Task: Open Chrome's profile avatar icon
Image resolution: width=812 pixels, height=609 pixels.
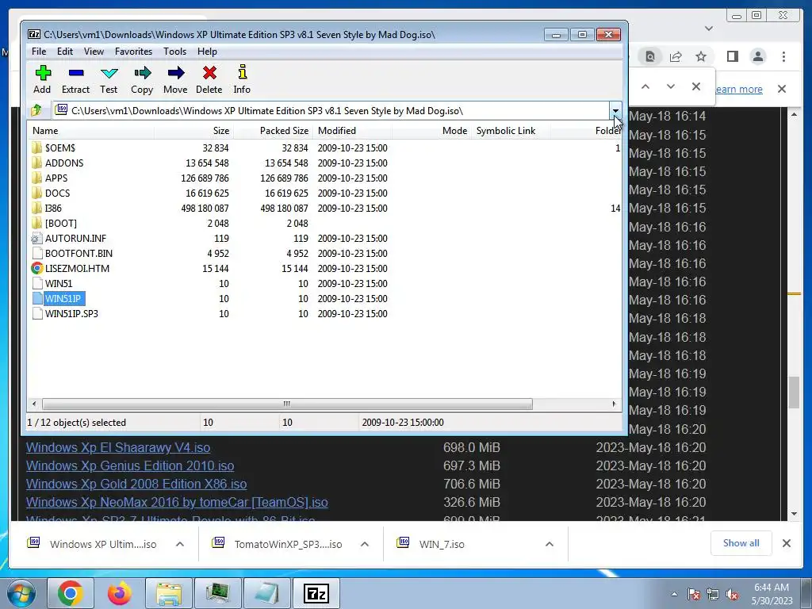Action: [x=757, y=56]
